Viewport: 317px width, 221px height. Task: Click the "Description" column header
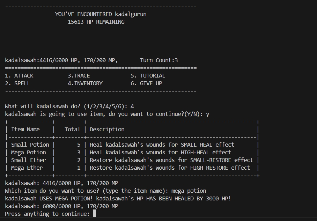pos(107,129)
